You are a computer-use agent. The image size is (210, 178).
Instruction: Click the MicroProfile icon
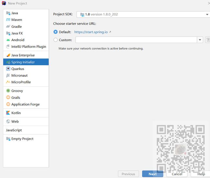pyautogui.click(x=8, y=82)
